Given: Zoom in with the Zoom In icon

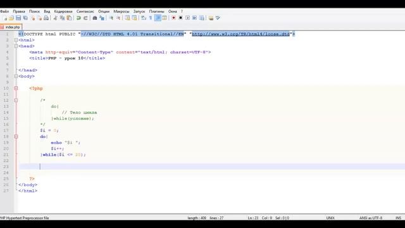Looking at the screenshot, I should point(111,18).
